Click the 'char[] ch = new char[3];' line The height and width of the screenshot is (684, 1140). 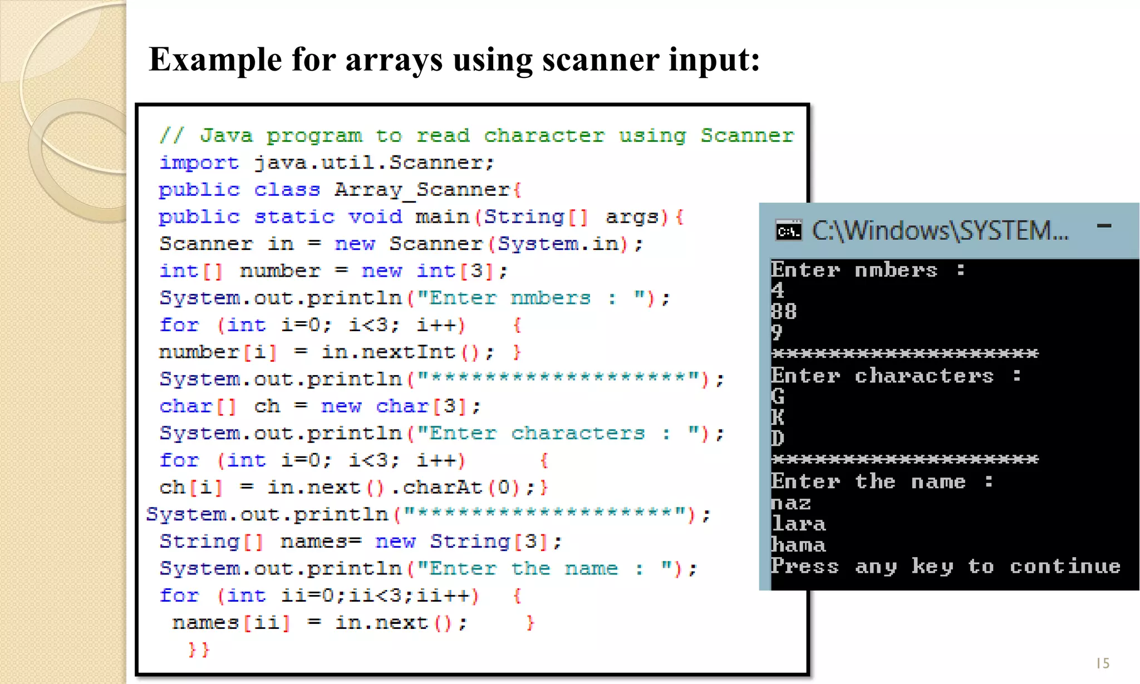tap(320, 406)
